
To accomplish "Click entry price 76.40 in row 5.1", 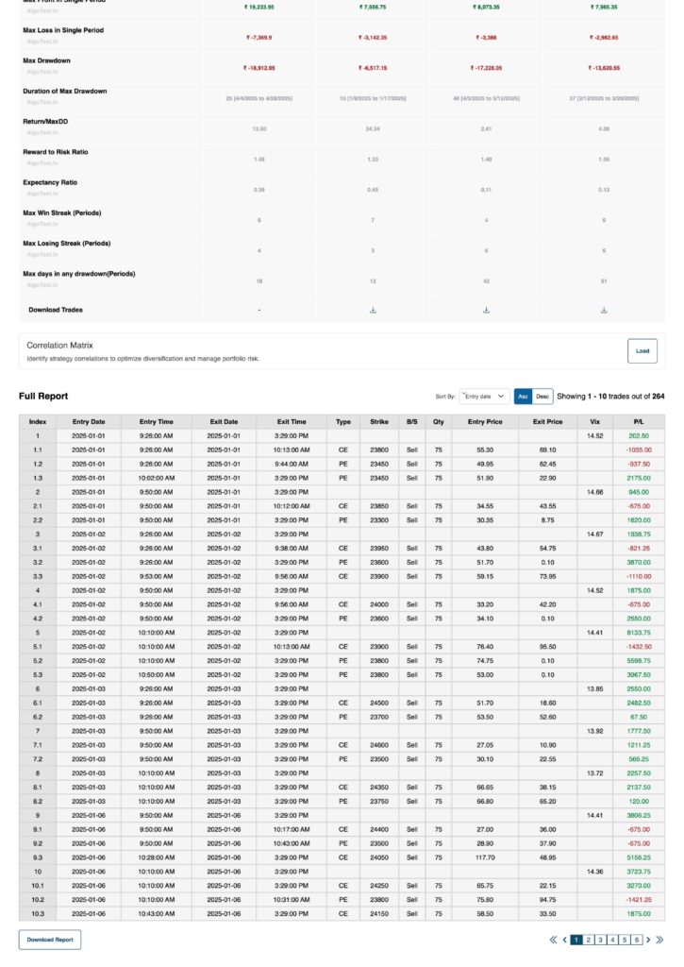I will (x=485, y=647).
